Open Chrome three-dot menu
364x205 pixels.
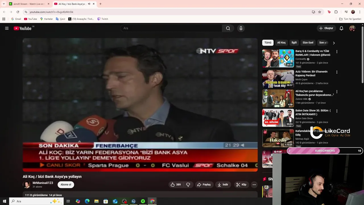[x=359, y=12]
